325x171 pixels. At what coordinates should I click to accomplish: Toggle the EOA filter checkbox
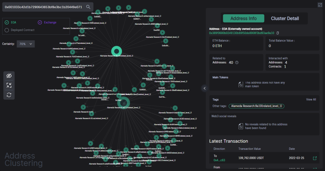tap(7, 22)
